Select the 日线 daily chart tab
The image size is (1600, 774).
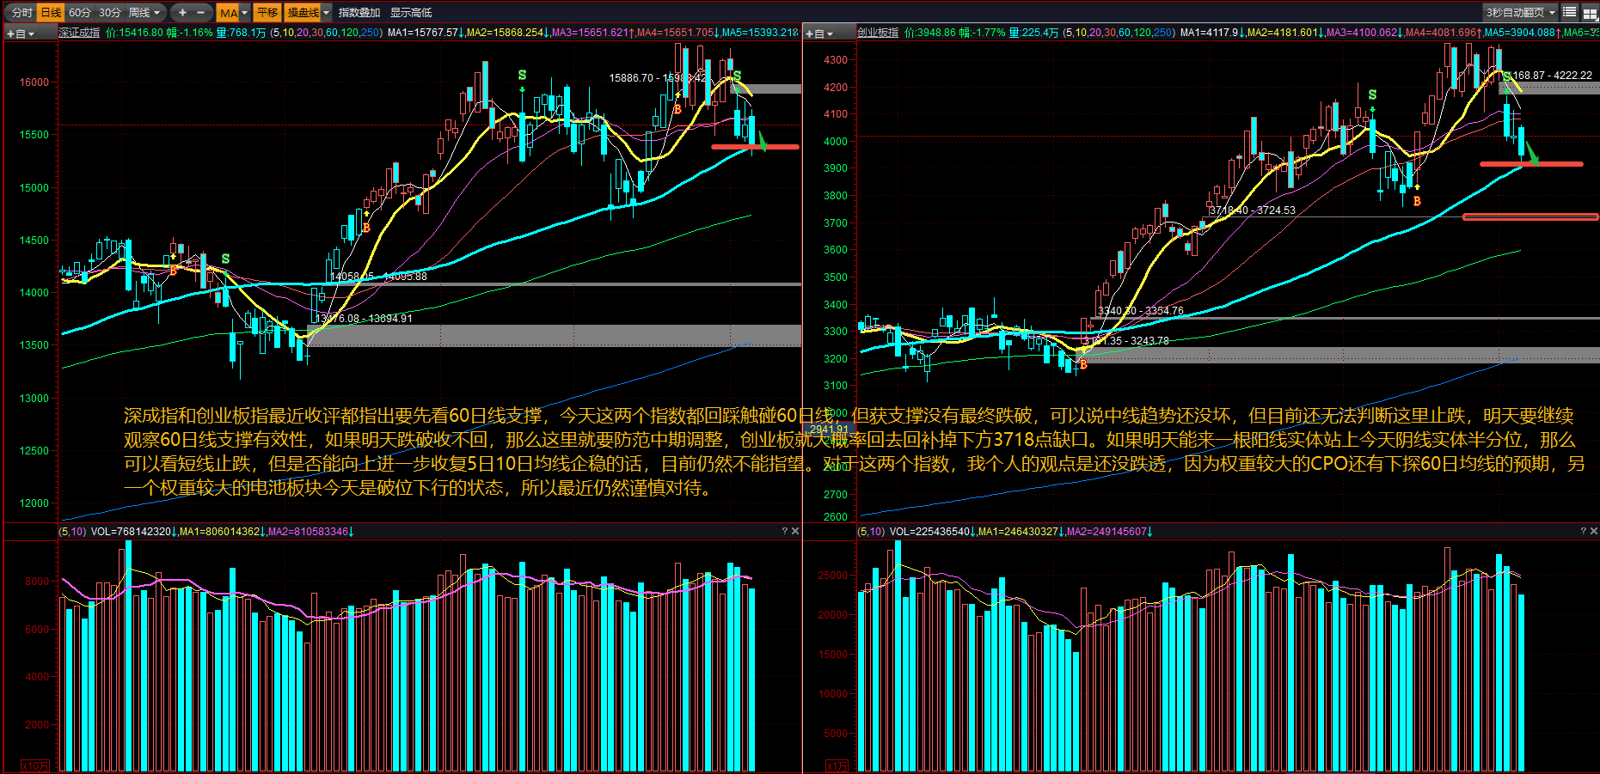coord(52,12)
